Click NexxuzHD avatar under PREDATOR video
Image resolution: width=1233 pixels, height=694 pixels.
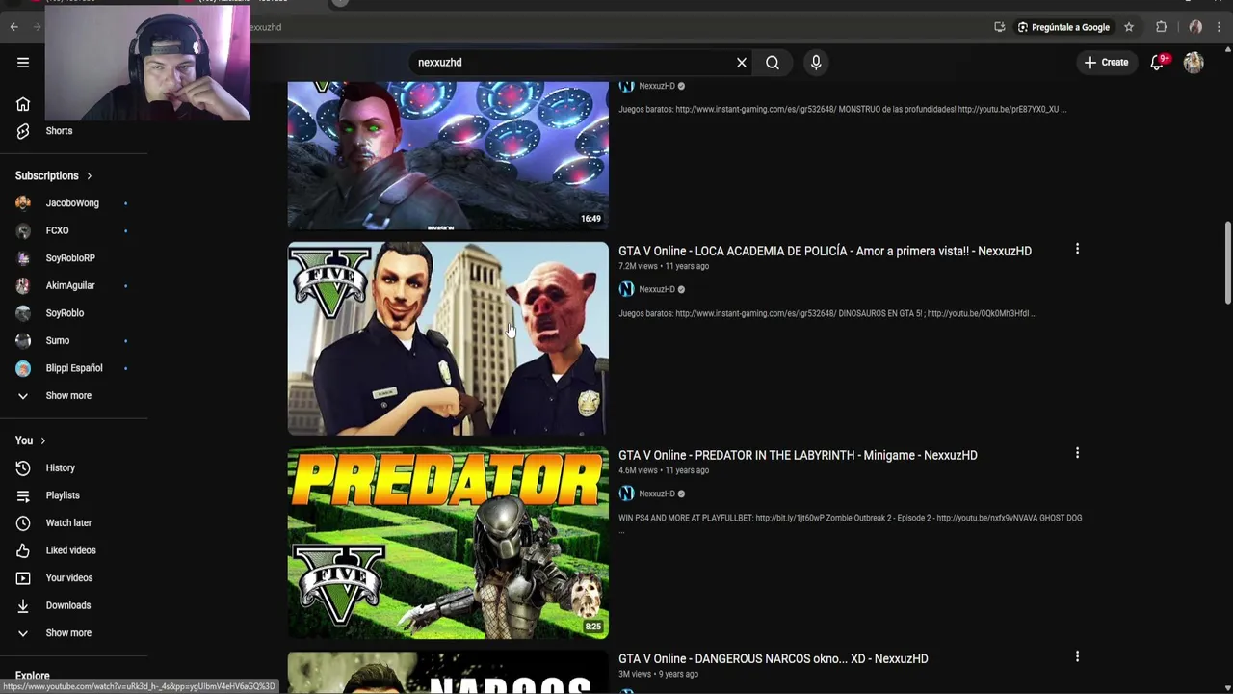[x=626, y=494]
